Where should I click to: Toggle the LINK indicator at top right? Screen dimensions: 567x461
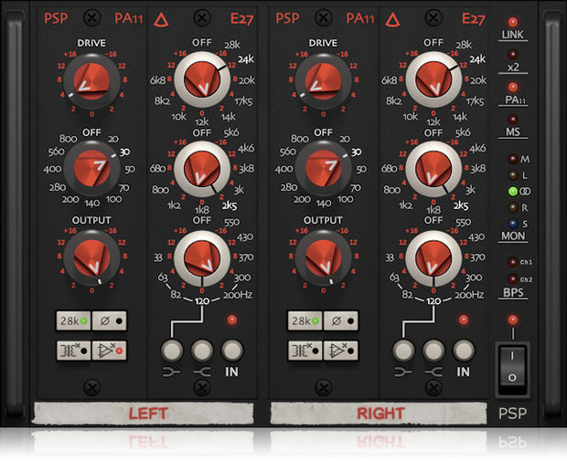coord(512,22)
